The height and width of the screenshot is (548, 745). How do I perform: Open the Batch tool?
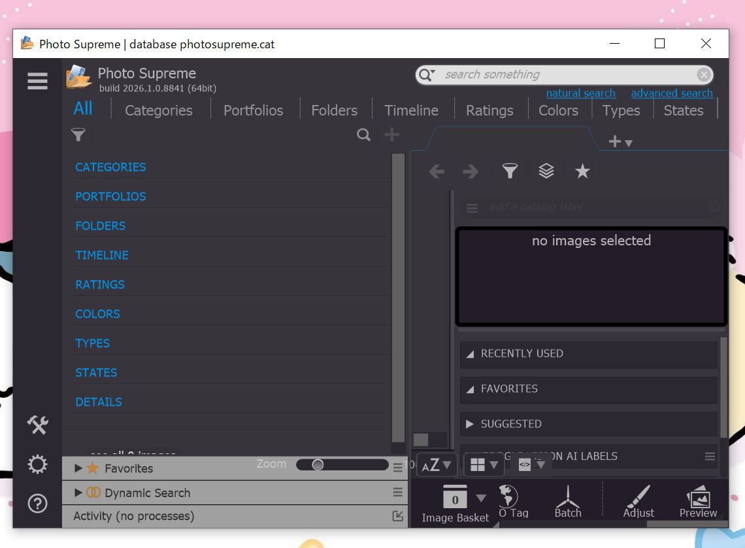[568, 502]
